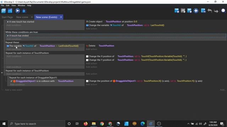Click Create object TouchPosition action

[111, 22]
